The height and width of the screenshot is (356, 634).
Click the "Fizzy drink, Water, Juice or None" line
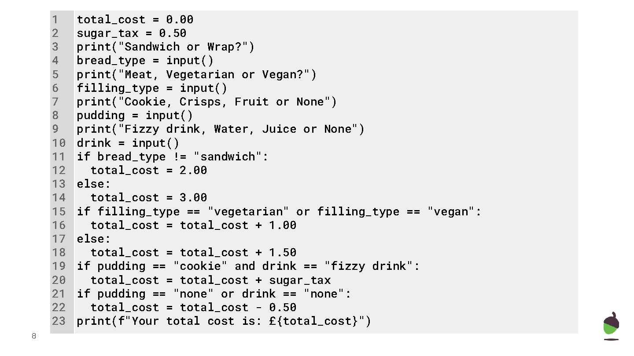(221, 129)
